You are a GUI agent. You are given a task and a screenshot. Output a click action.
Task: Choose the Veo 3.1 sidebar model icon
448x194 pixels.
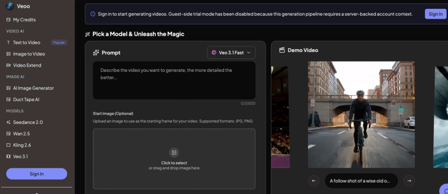pyautogui.click(x=8, y=156)
